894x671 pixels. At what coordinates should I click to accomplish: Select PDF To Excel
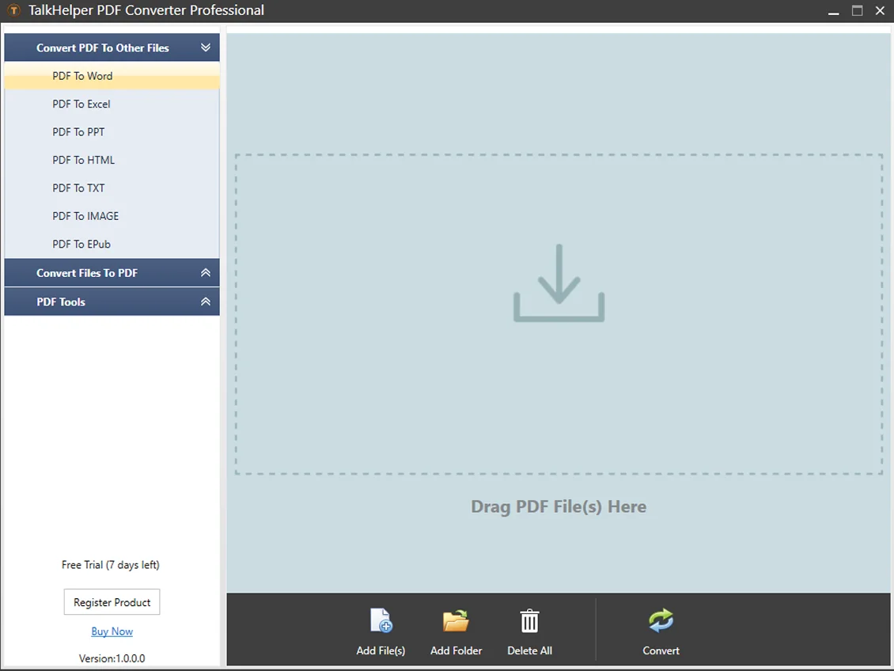(x=112, y=104)
